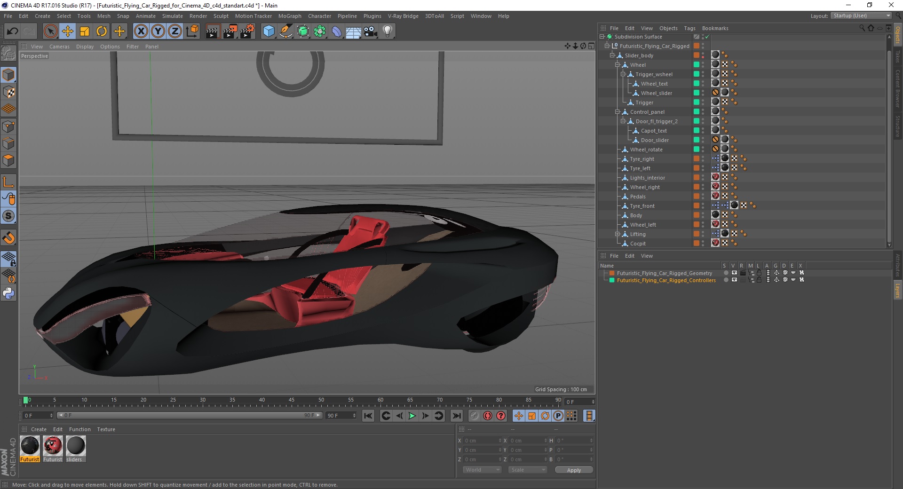Click the Record Active Objects keyframe button
903x489 pixels.
click(x=474, y=416)
